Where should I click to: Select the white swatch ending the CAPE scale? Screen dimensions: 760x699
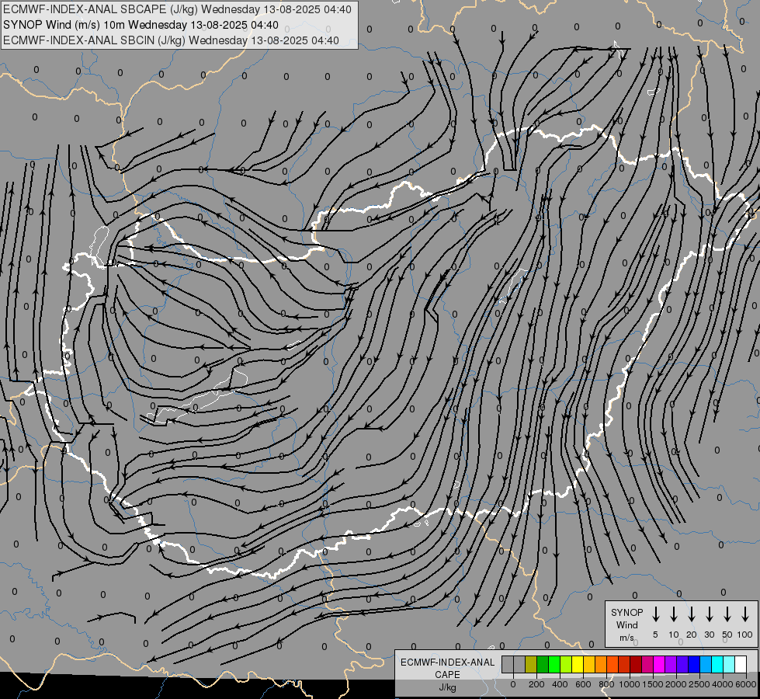pyautogui.click(x=740, y=664)
